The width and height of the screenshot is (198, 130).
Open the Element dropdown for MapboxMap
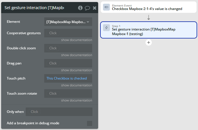point(68,22)
